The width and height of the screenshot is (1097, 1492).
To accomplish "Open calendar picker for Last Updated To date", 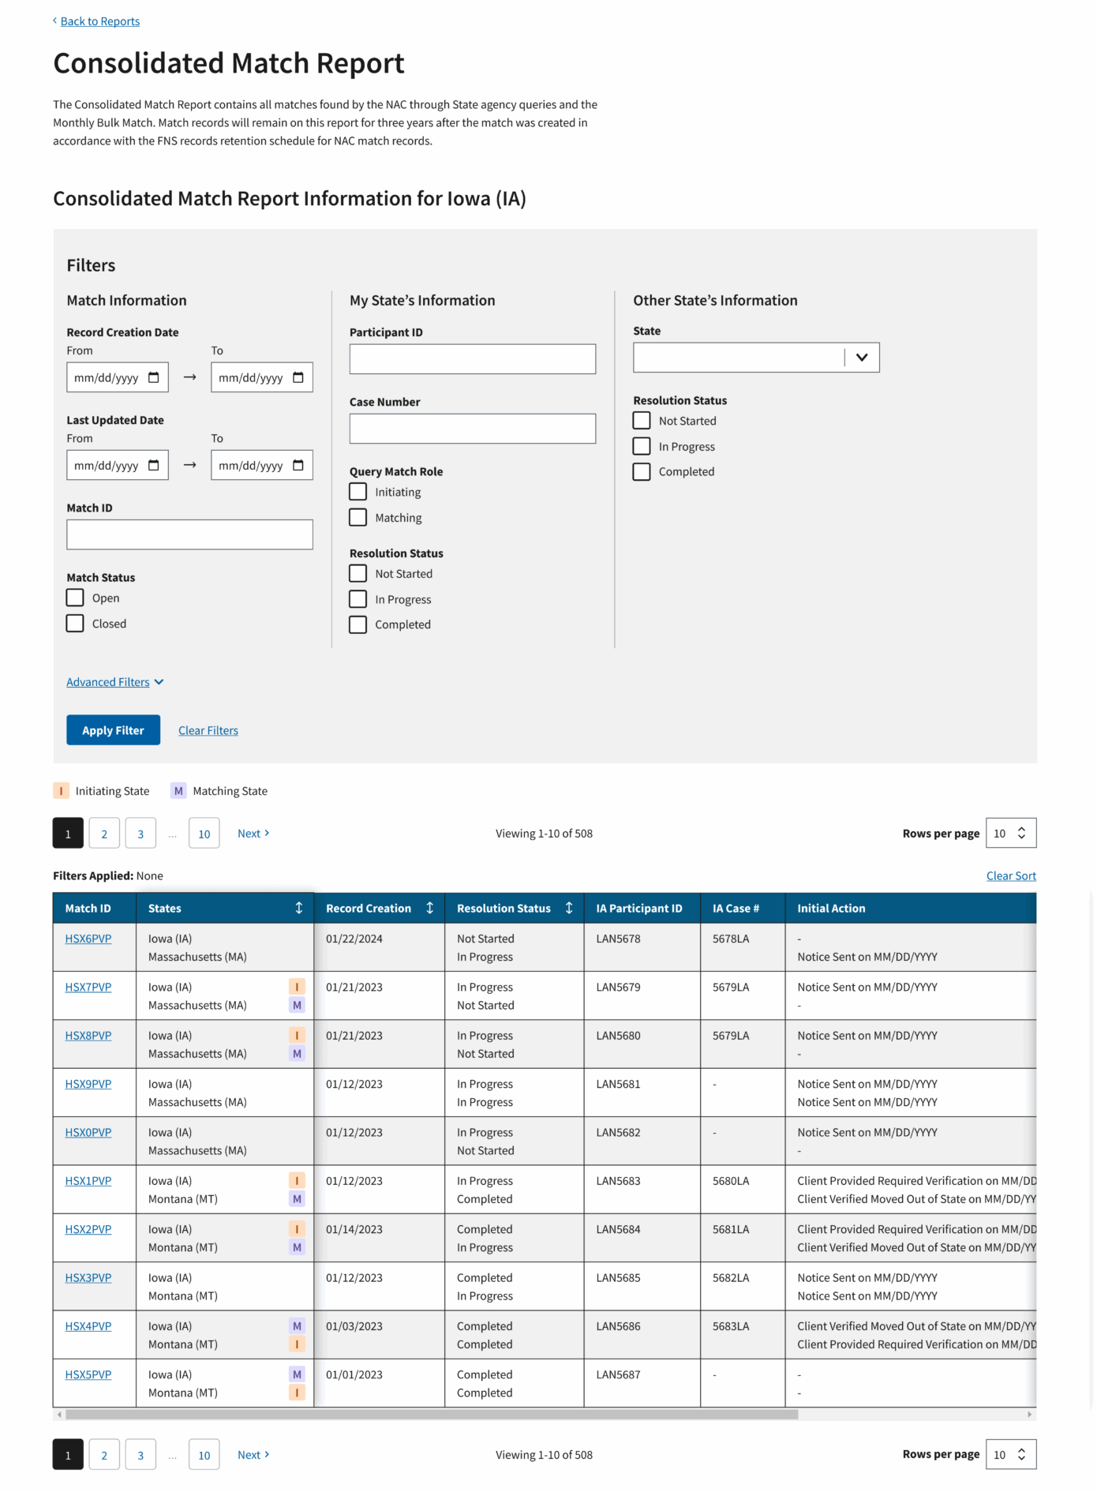I will 298,465.
